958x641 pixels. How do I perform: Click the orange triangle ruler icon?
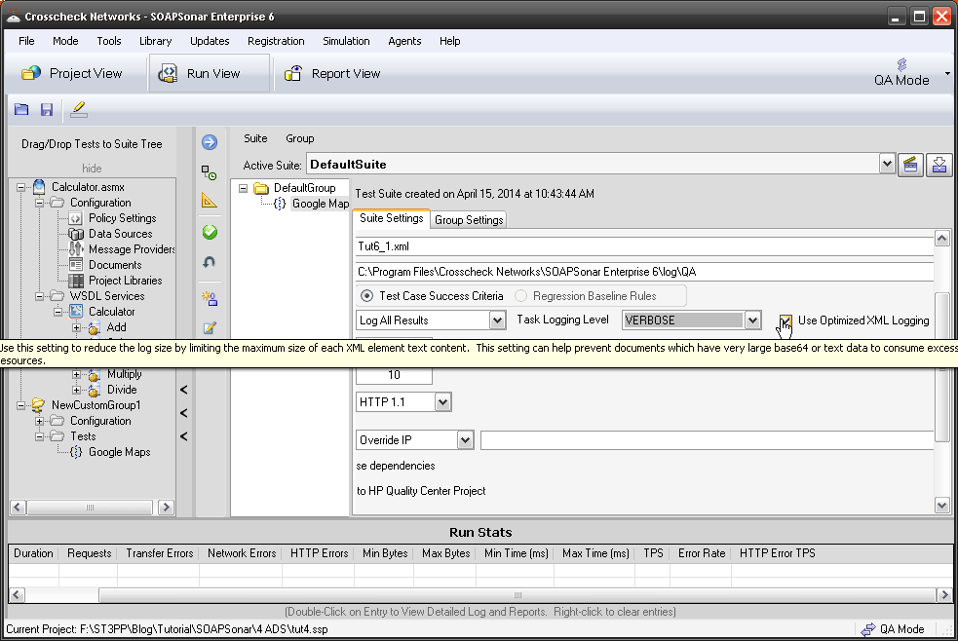point(210,201)
